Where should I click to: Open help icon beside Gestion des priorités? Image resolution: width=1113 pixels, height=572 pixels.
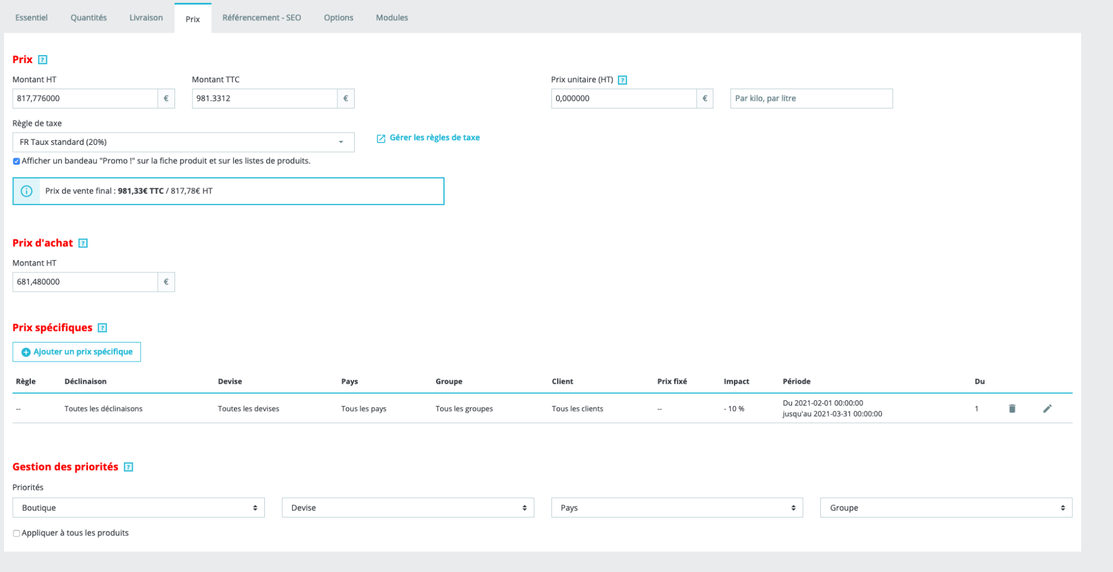tap(129, 467)
